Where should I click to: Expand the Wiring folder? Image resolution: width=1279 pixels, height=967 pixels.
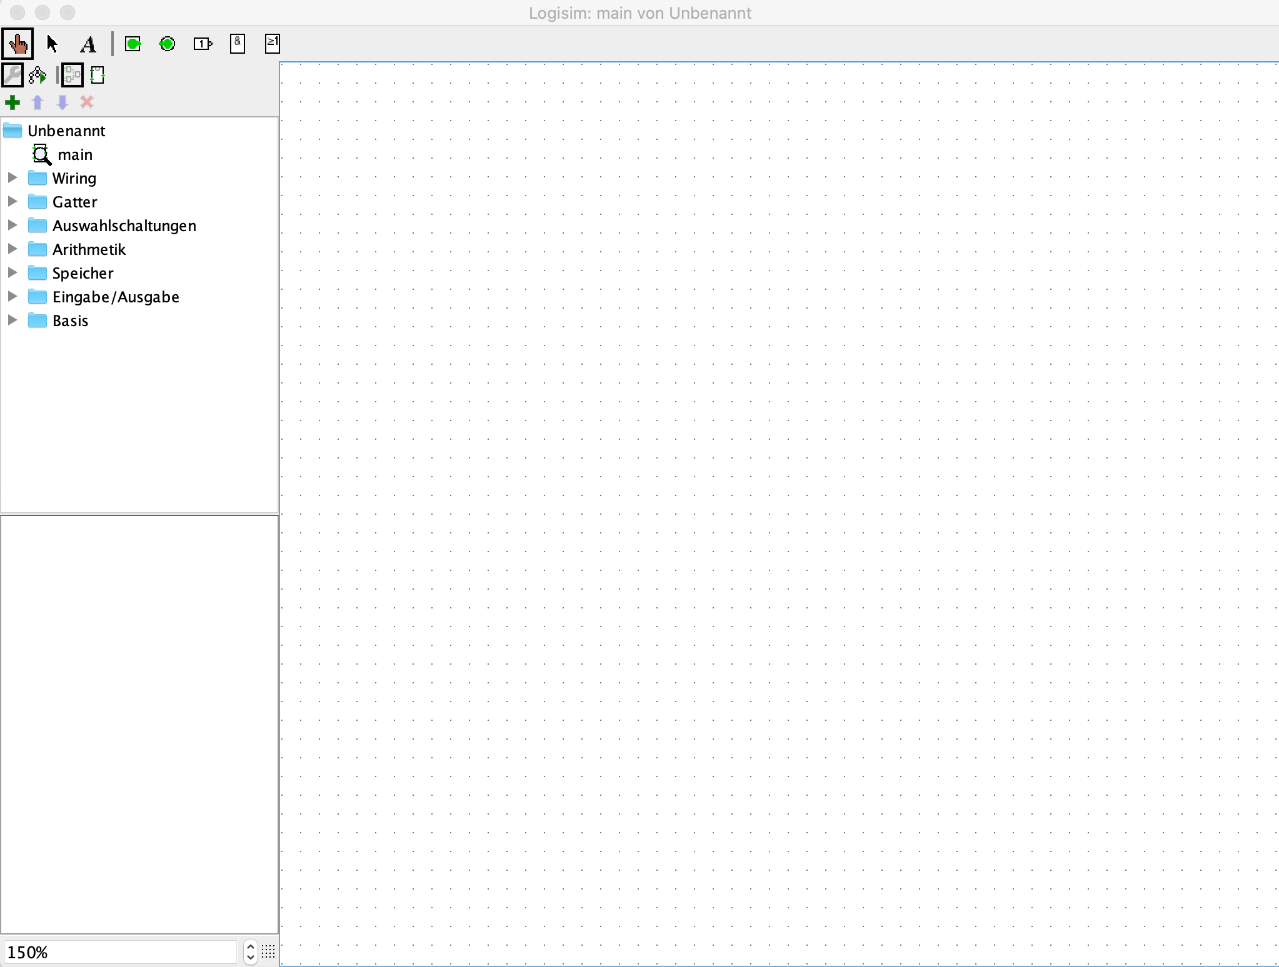click(12, 178)
